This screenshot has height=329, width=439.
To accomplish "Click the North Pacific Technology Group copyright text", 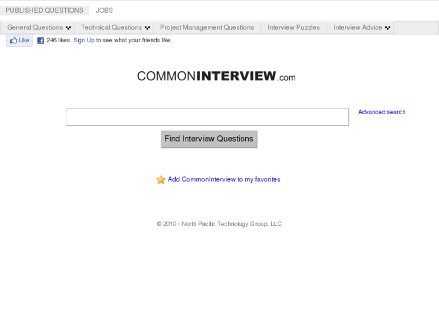I will point(219,224).
